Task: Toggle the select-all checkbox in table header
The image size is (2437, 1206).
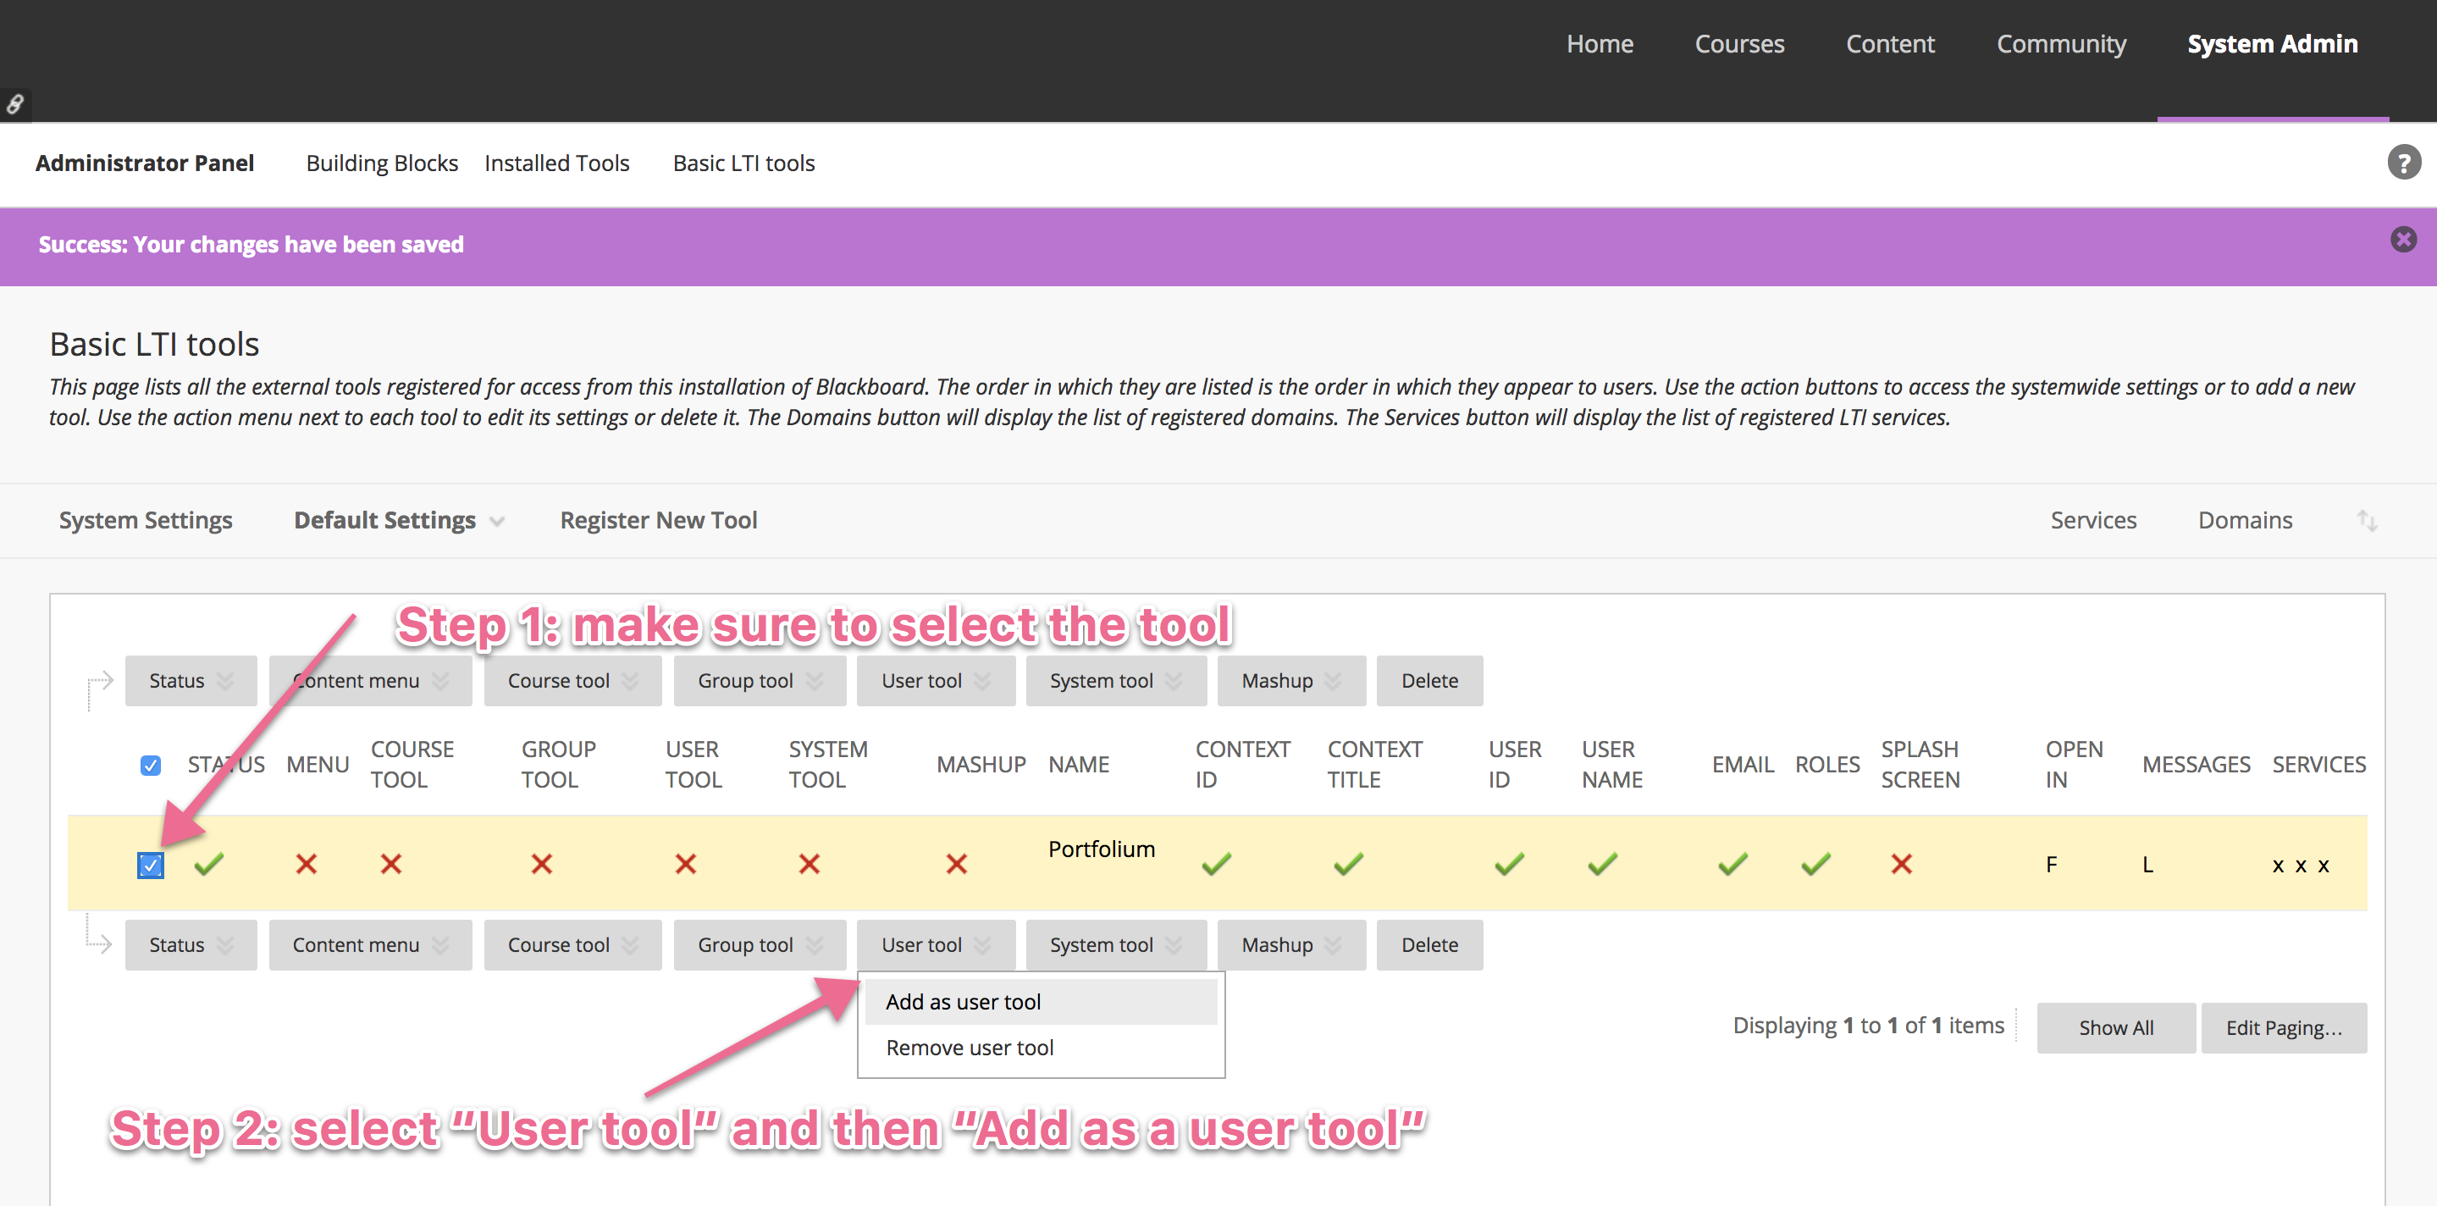Action: (x=151, y=766)
